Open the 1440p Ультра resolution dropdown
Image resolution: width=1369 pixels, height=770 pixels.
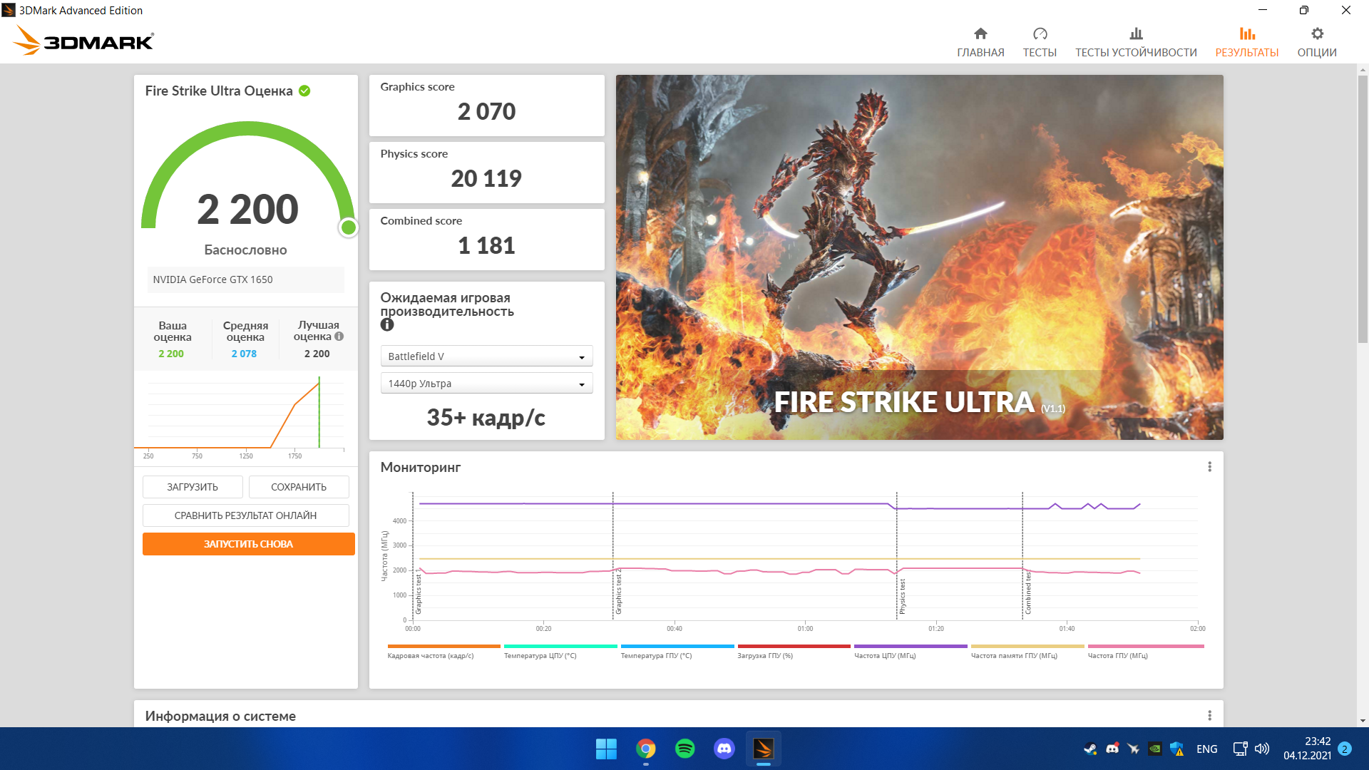point(486,383)
